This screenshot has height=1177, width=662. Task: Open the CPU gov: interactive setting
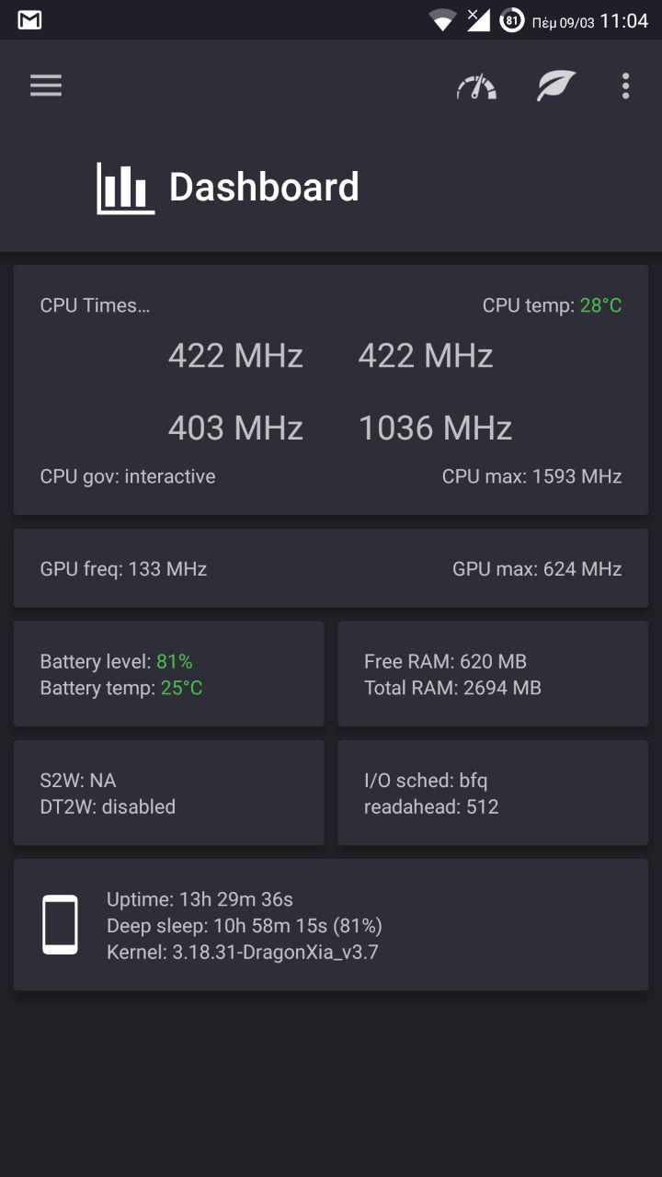[128, 476]
